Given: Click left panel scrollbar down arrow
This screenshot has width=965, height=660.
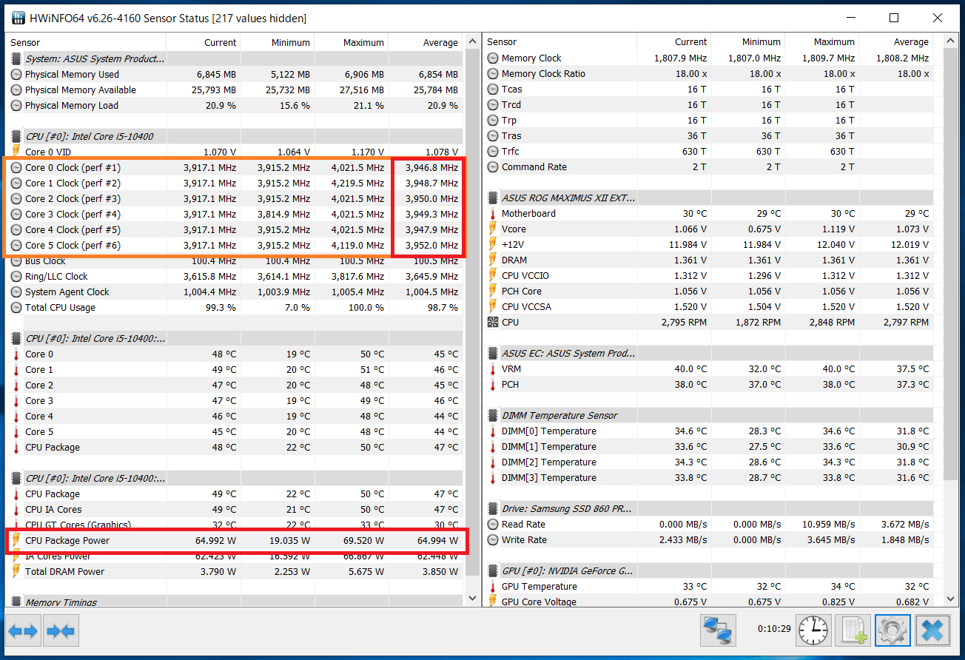Looking at the screenshot, I should point(473,598).
